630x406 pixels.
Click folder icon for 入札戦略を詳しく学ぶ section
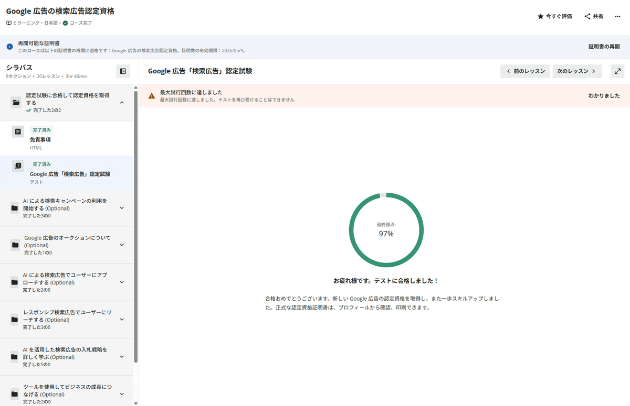15,357
